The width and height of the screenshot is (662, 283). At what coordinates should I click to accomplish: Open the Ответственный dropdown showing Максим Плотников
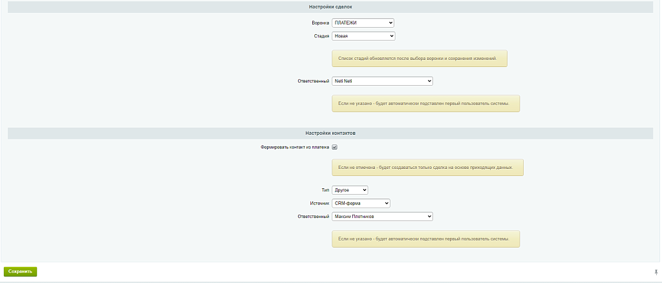pos(381,217)
